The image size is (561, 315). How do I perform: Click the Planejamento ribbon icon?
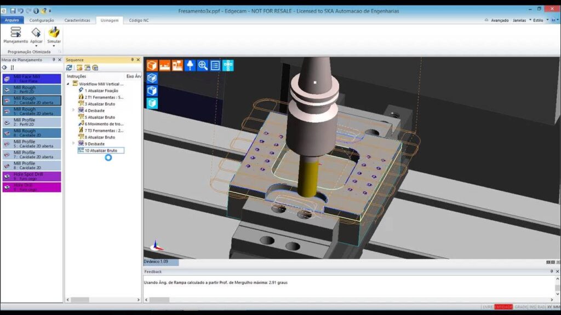(15, 34)
